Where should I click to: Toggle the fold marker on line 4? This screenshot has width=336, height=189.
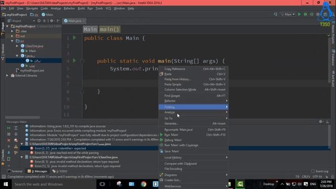click(x=82, y=61)
